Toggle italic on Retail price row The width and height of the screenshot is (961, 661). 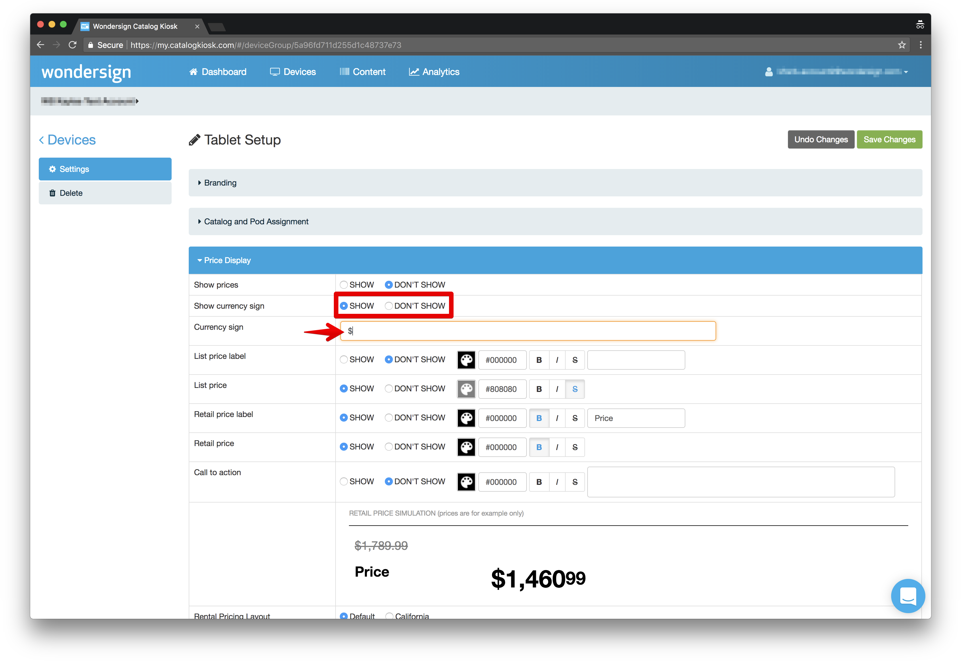[557, 447]
